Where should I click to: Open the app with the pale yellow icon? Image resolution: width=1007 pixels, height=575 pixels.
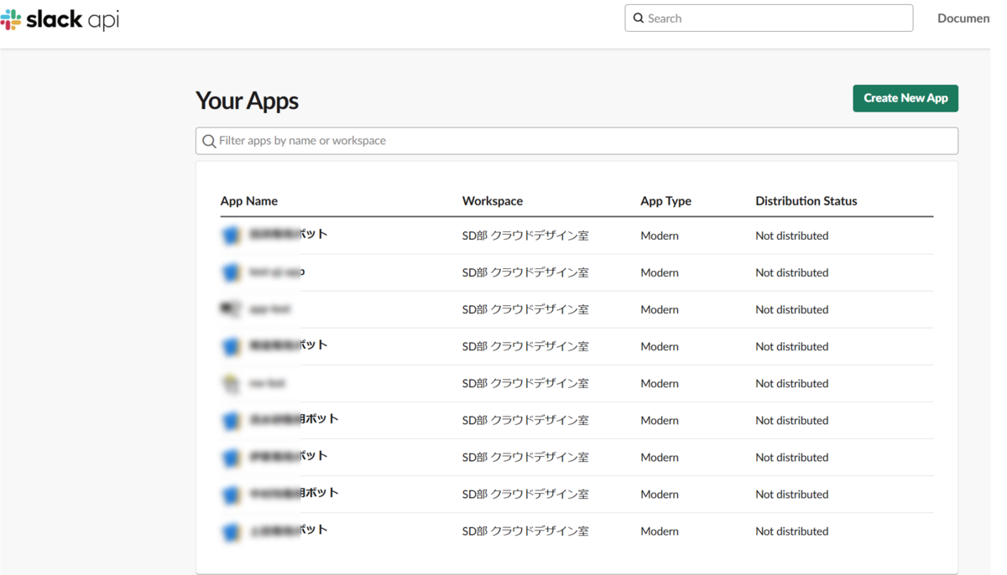click(x=230, y=383)
